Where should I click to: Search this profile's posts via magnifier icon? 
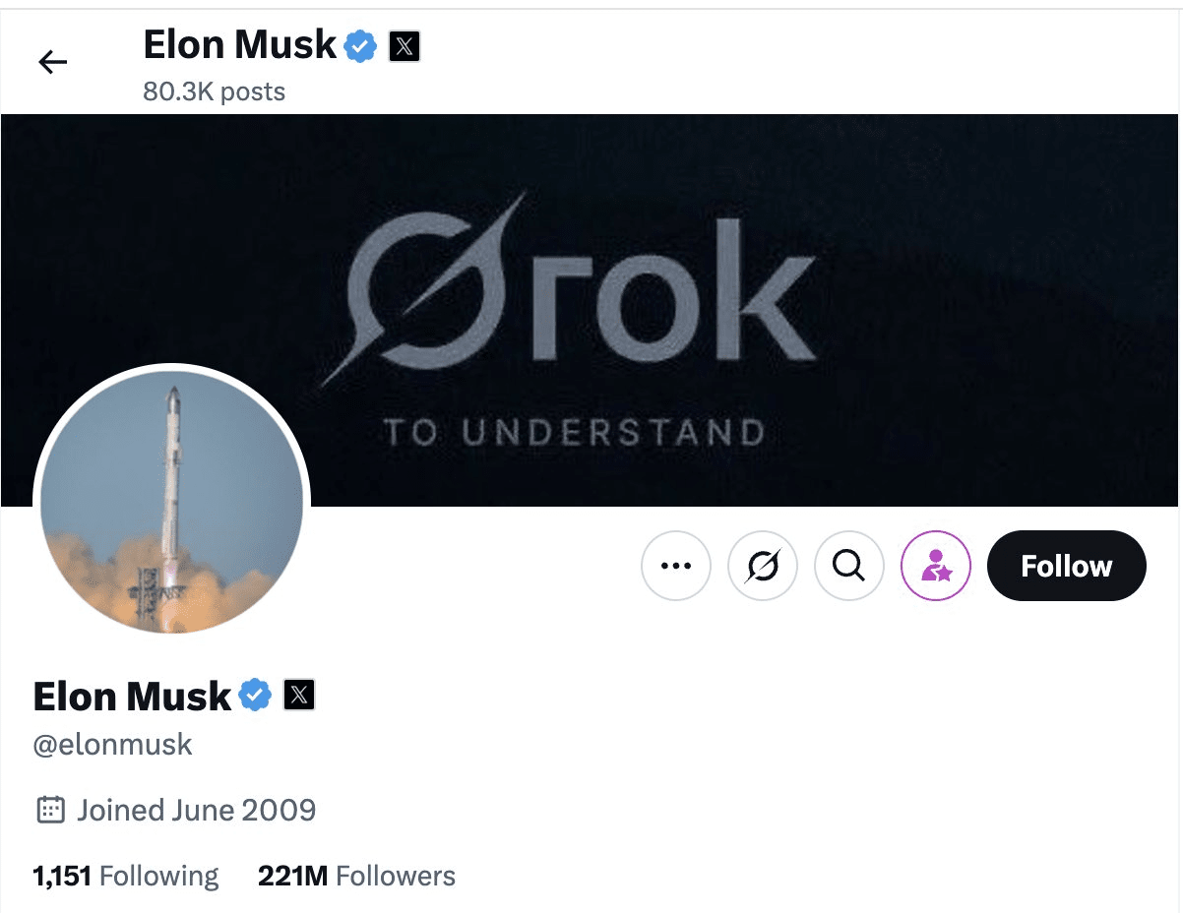click(848, 566)
